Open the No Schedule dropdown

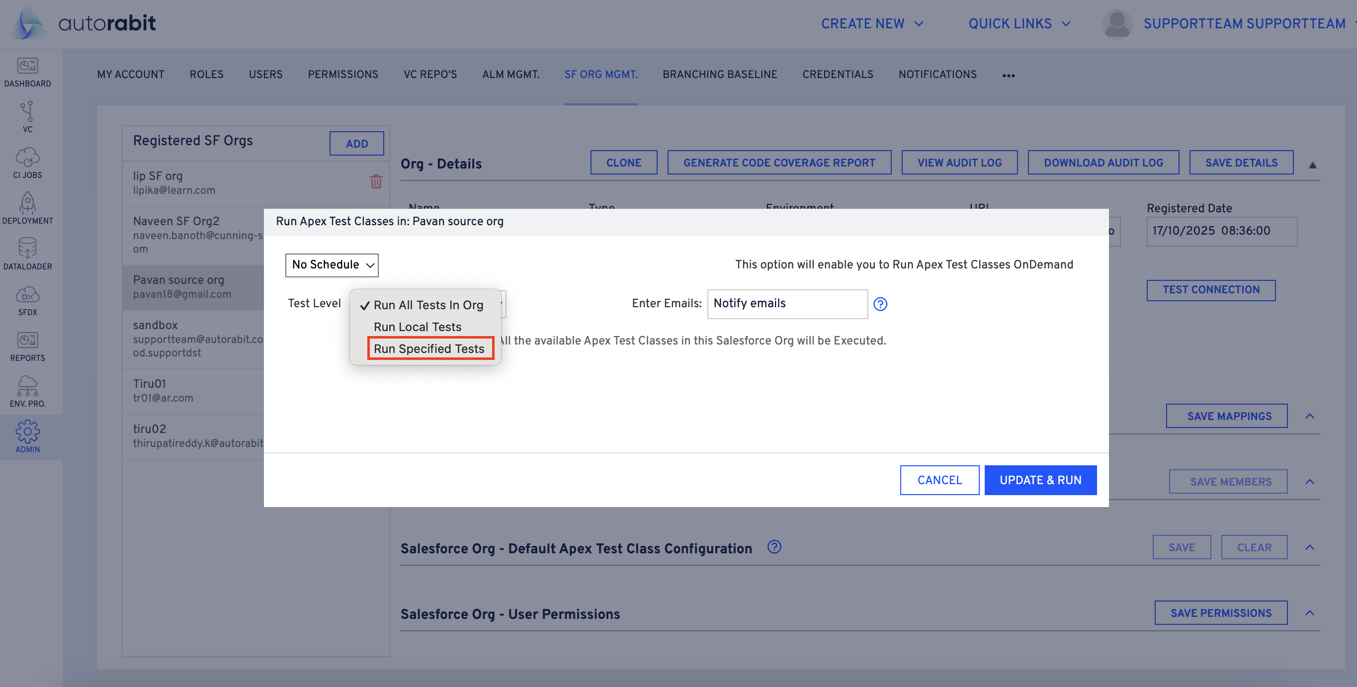point(332,265)
